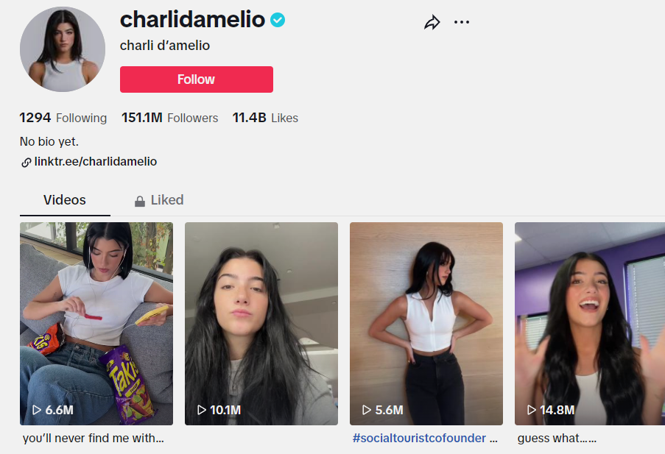Switch to the Liked tab
Screen dimensions: 665x454
(x=159, y=200)
